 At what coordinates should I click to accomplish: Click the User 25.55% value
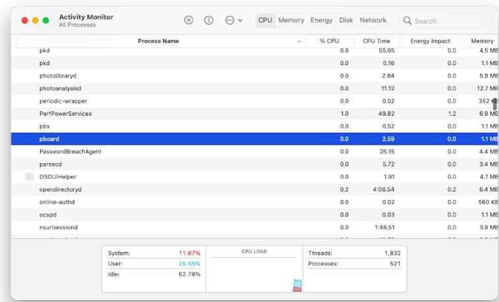(190, 264)
